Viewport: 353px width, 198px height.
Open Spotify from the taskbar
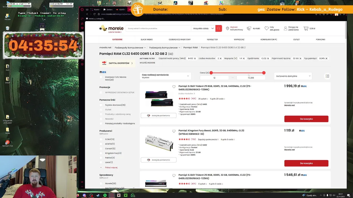pos(105,195)
